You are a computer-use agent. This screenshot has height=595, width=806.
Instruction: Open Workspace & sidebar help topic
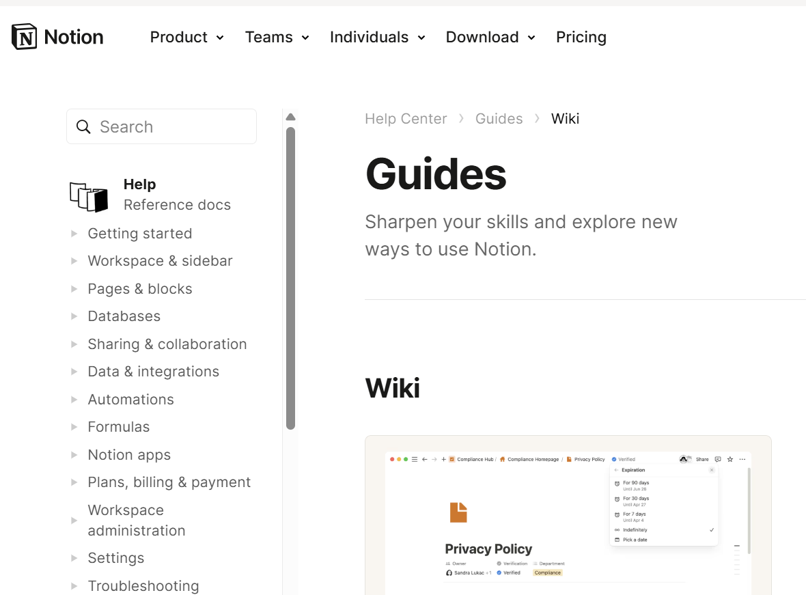click(160, 261)
